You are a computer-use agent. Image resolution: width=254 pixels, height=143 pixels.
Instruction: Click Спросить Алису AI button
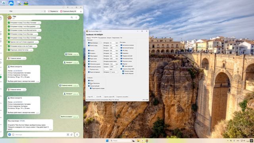[68, 12]
